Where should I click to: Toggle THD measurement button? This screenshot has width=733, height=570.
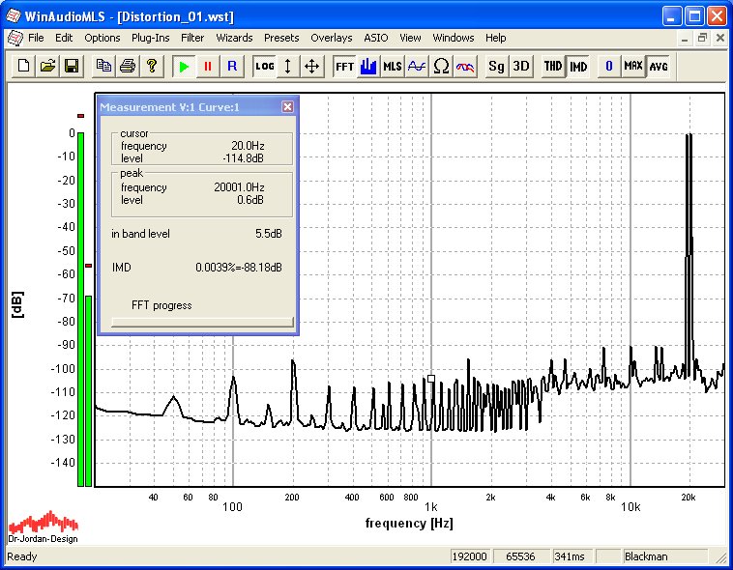[x=553, y=67]
